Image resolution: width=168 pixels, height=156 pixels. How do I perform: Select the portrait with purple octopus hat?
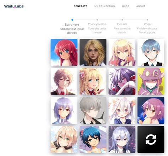(x=151, y=81)
